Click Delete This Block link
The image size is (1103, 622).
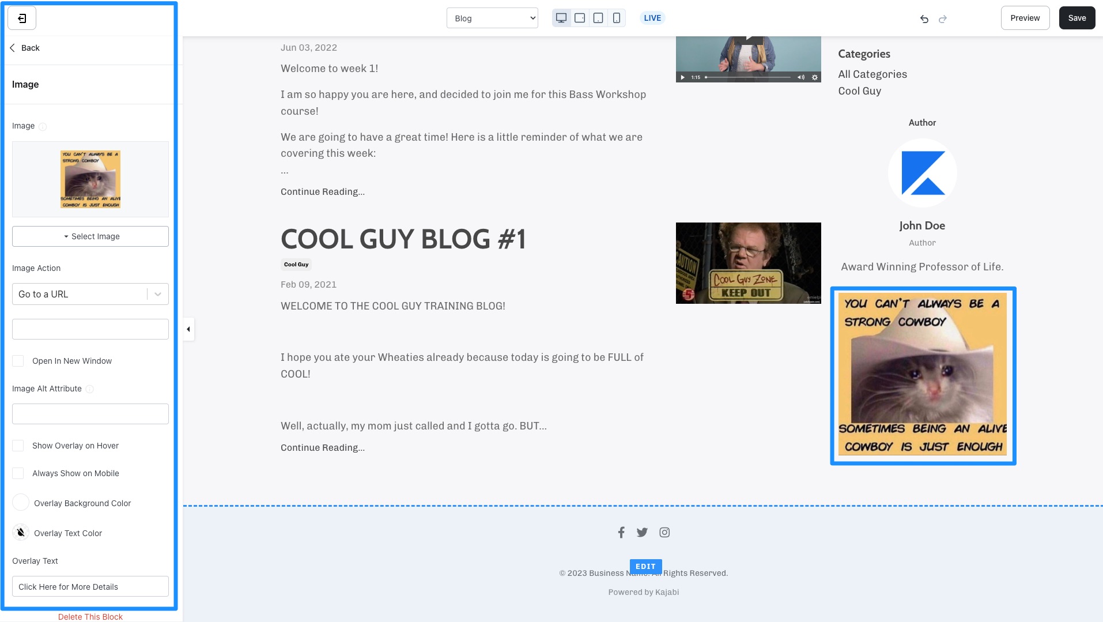(x=90, y=617)
